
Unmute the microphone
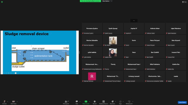(x=4, y=102)
